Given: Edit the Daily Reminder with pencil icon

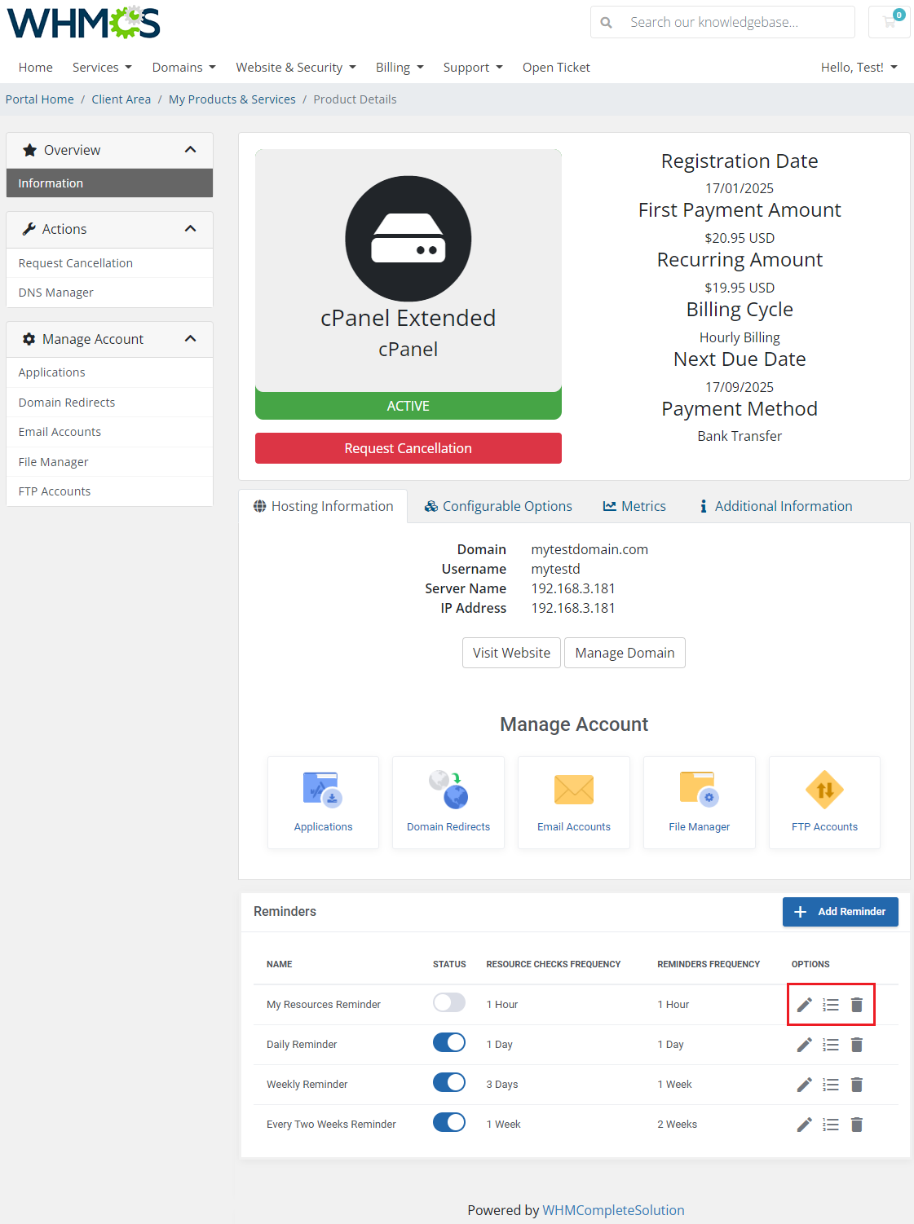Looking at the screenshot, I should tap(805, 1045).
